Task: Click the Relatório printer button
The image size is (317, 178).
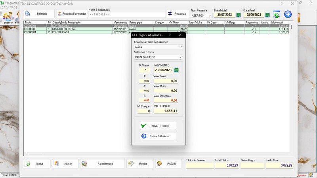Action: click(39, 14)
